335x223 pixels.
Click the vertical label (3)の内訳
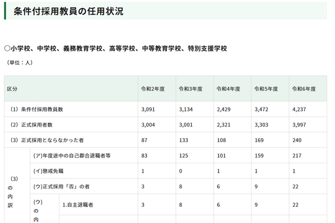pos(13,192)
